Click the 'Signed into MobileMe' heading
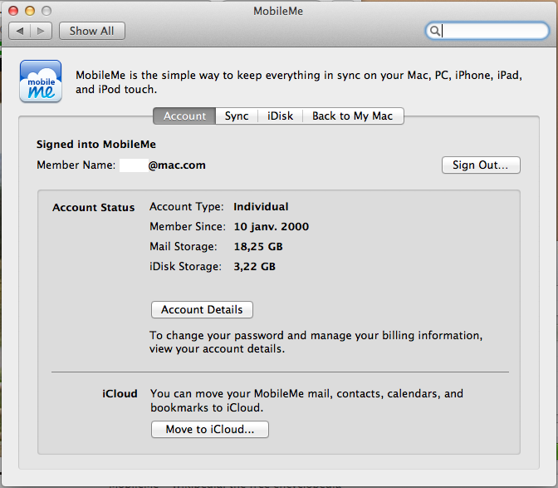Image resolution: width=558 pixels, height=488 pixels. (x=96, y=145)
